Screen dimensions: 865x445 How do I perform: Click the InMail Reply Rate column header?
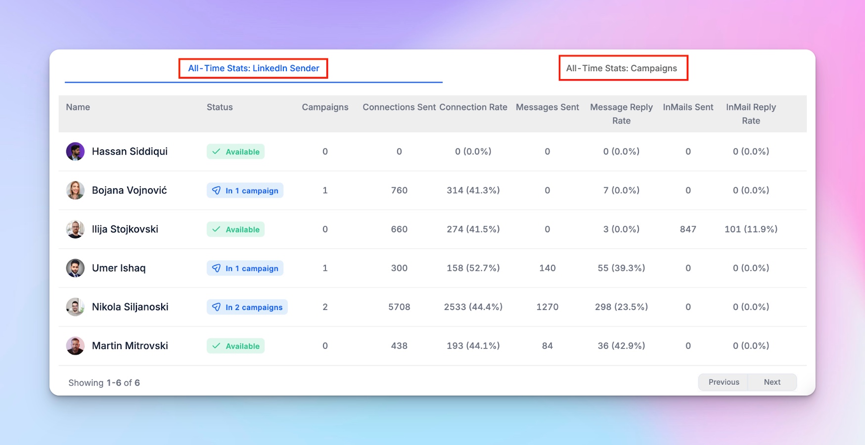[751, 114]
